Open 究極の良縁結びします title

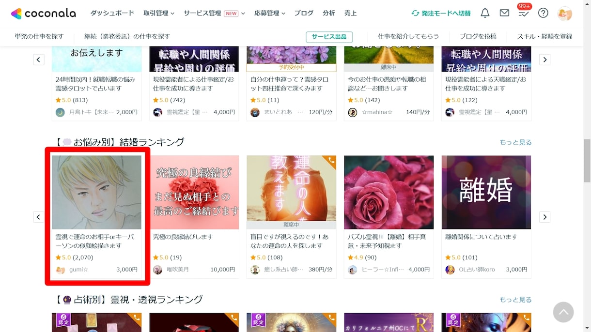[183, 237]
